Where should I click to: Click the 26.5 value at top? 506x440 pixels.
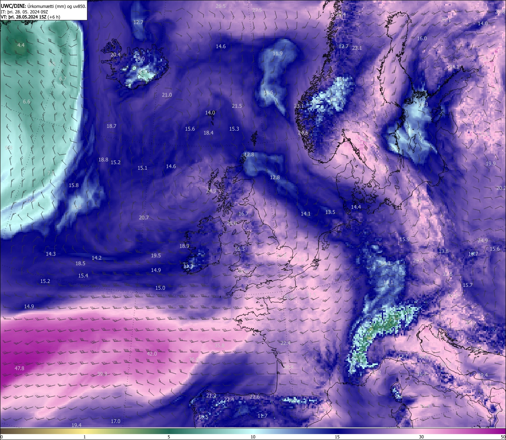tap(221, 6)
